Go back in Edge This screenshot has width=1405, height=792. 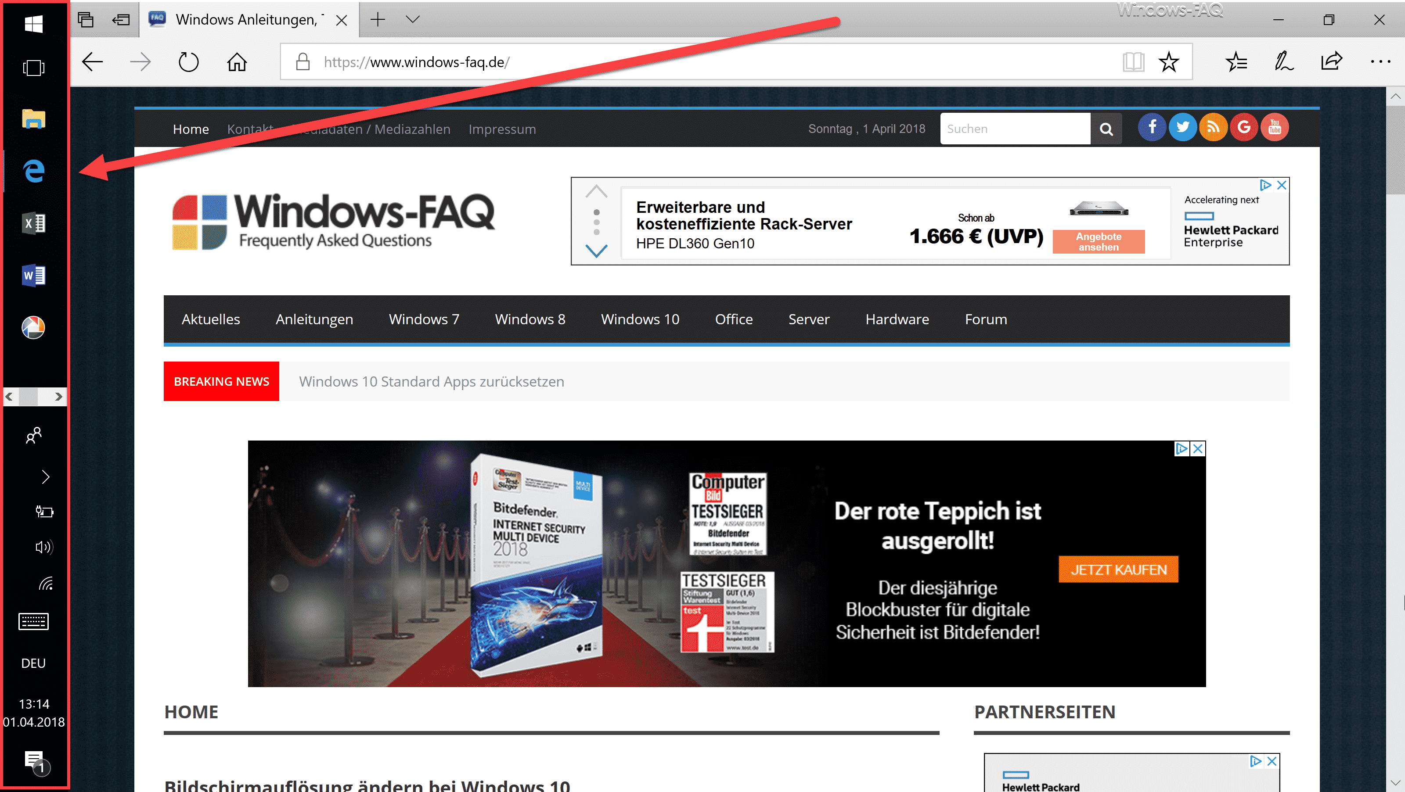pos(93,62)
